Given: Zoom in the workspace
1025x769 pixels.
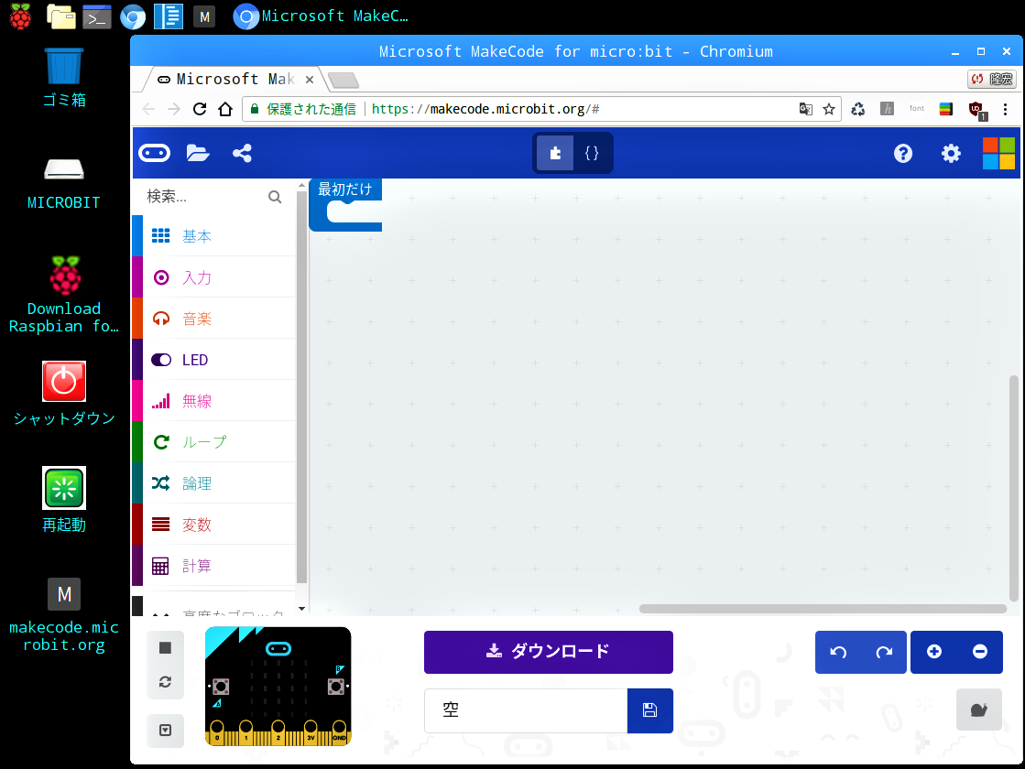Looking at the screenshot, I should pyautogui.click(x=934, y=652).
